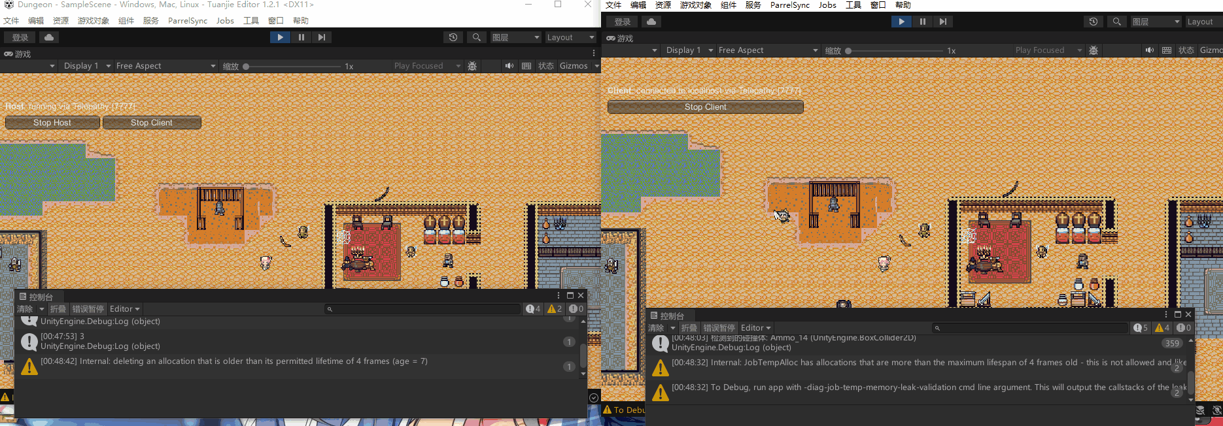Open 窗口 menu in right editor
The height and width of the screenshot is (426, 1223).
click(878, 5)
